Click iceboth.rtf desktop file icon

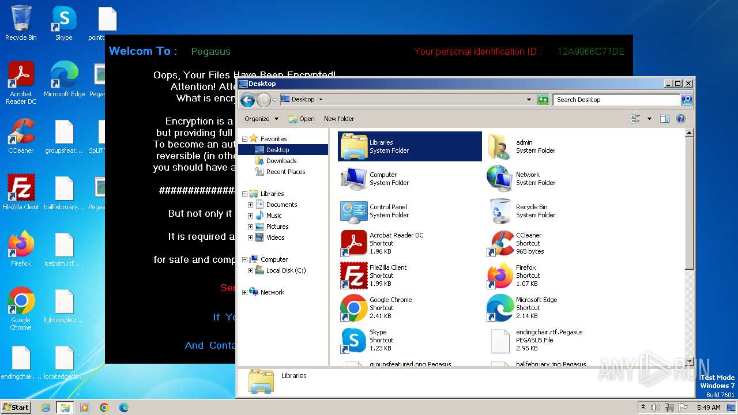[64, 249]
